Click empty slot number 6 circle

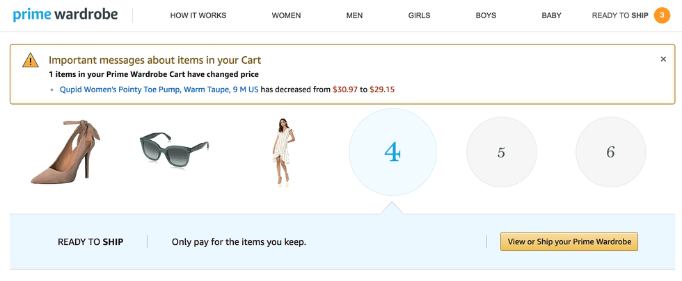[x=610, y=152]
